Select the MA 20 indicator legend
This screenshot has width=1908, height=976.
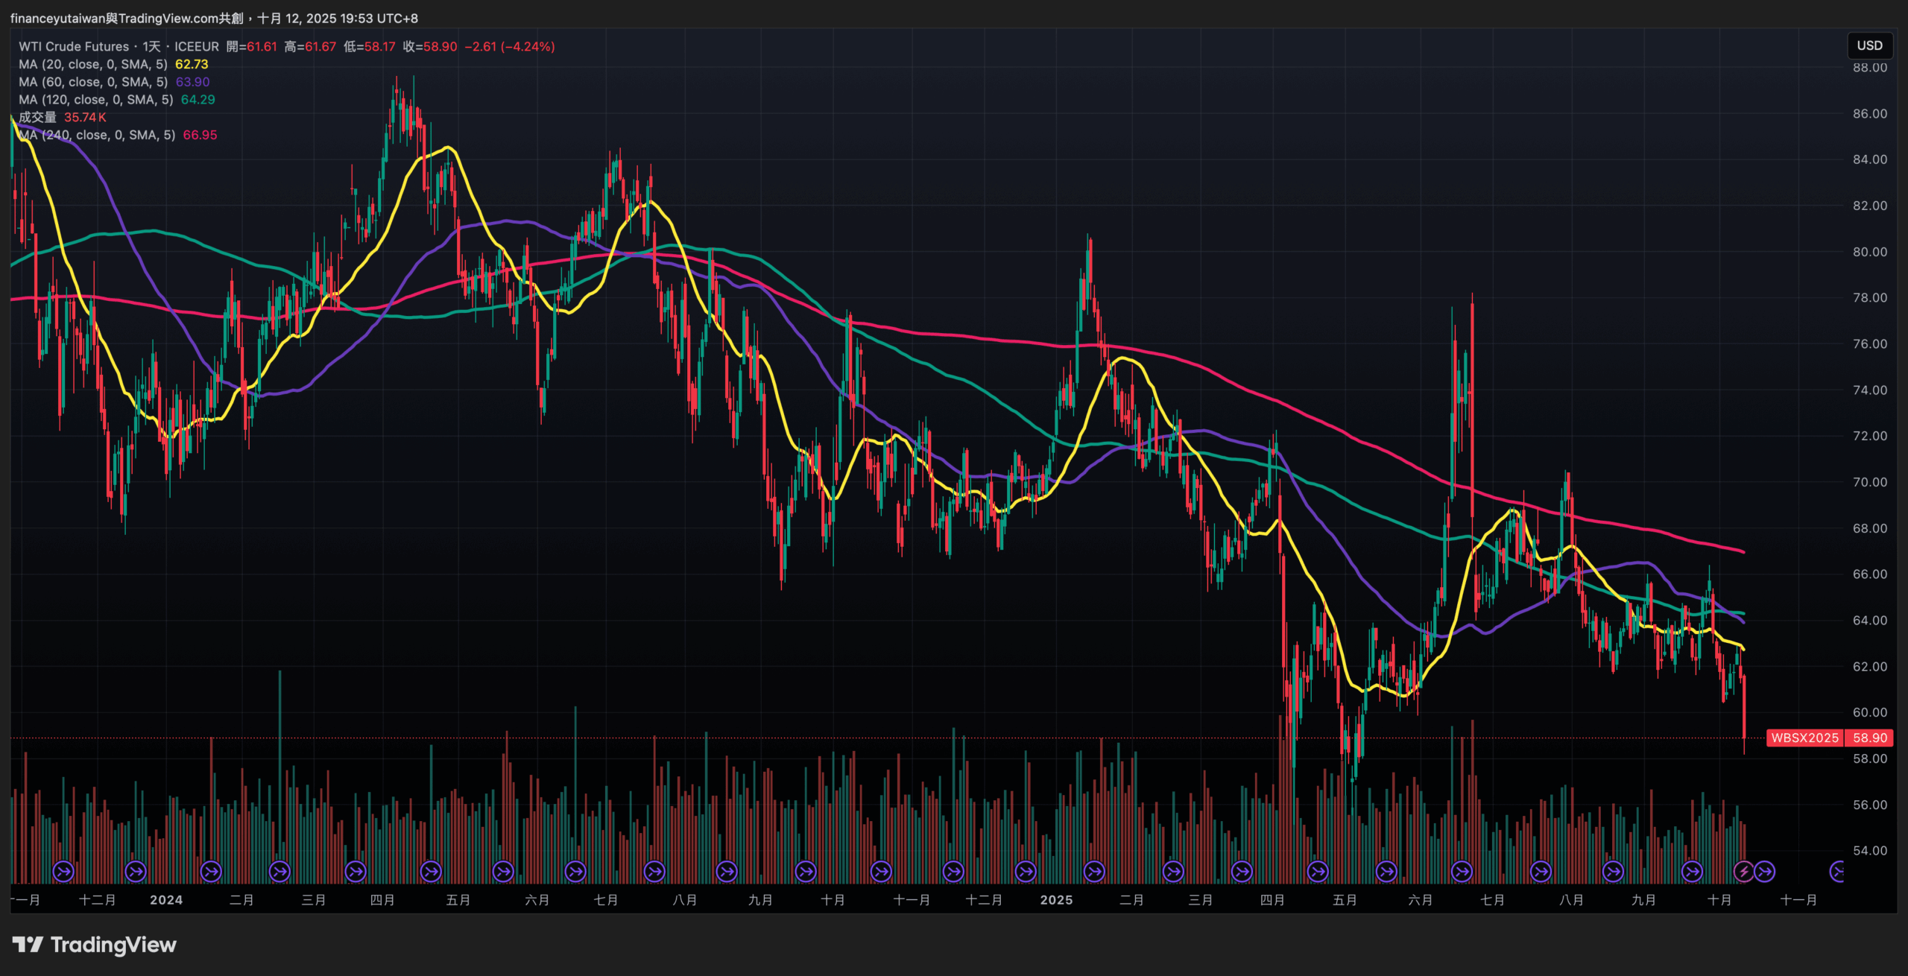tap(92, 64)
